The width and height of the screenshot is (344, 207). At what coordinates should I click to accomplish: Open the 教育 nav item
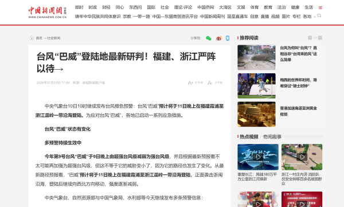[268, 7]
